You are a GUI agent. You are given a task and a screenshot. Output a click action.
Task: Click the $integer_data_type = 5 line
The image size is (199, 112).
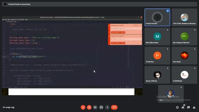(x=22, y=40)
